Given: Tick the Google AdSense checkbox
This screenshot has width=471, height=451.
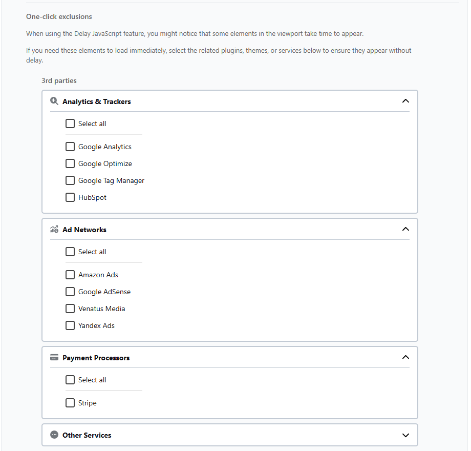Looking at the screenshot, I should click(x=70, y=292).
